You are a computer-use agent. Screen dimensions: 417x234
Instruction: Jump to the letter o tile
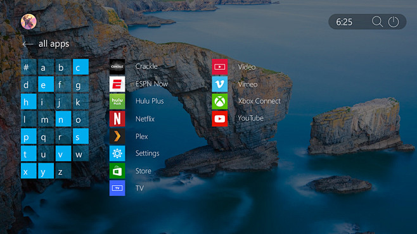(x=81, y=119)
